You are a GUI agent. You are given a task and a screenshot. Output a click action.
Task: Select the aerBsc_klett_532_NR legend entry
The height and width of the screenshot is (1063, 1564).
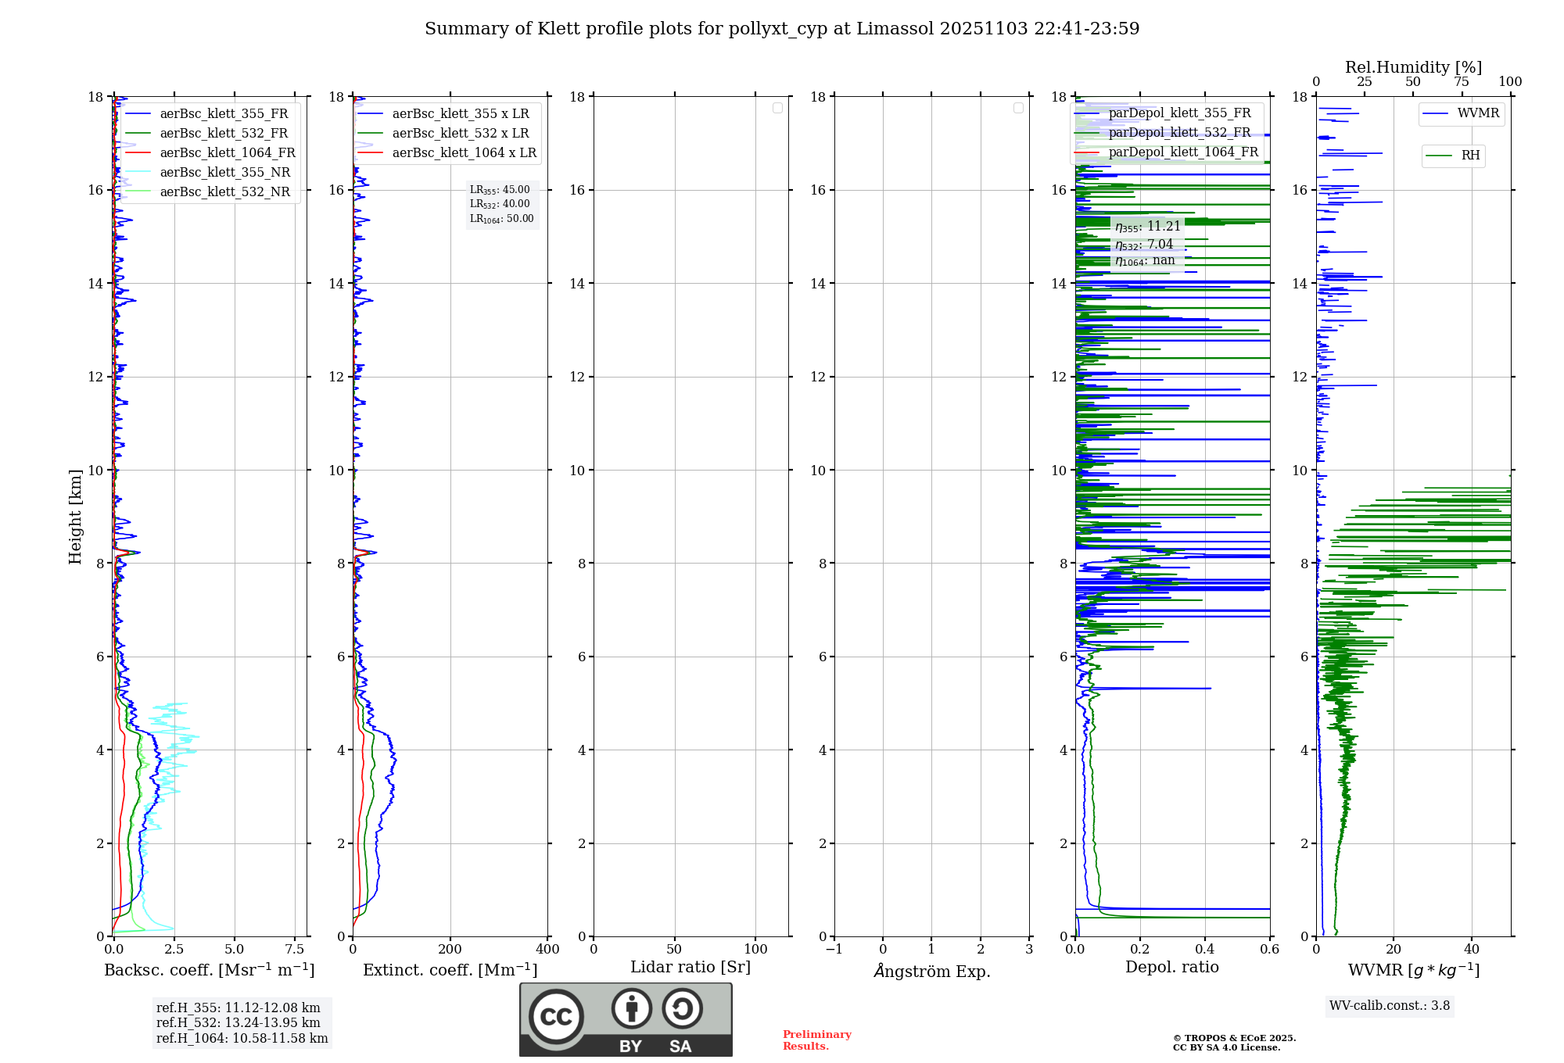click(224, 192)
